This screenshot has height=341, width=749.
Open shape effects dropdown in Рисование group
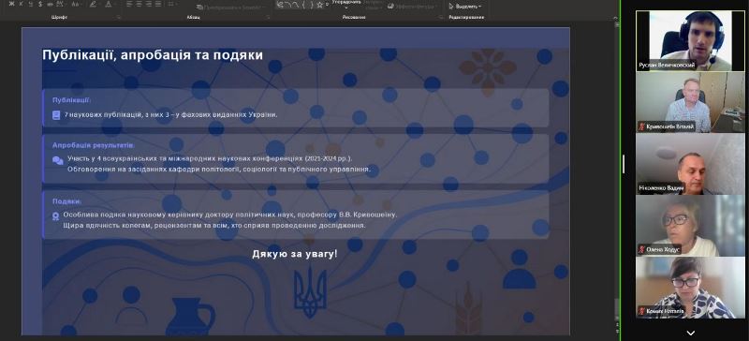[412, 7]
